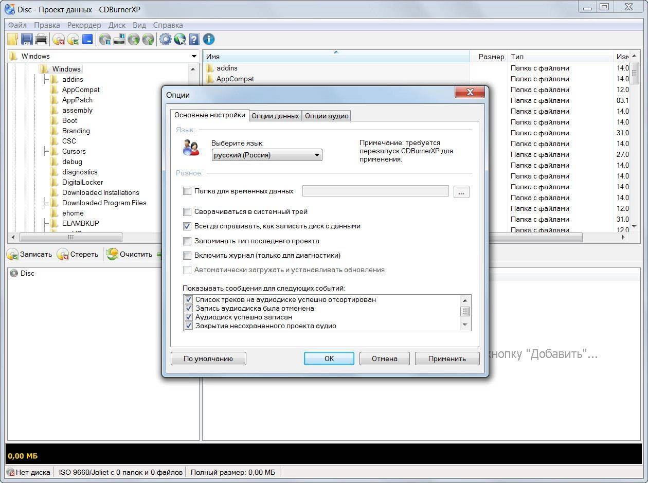Click the folder icon of assembly in tree
This screenshot has height=483, width=648.
pos(54,110)
